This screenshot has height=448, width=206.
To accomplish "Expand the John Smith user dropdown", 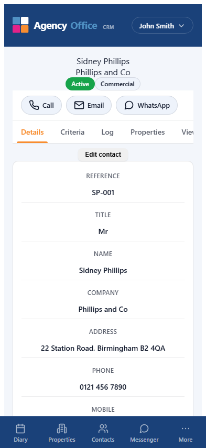I will 162,25.
